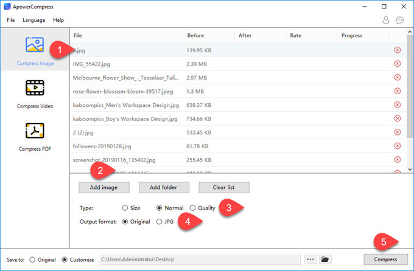This screenshot has width=414, height=271.
Task: Click the Add image button
Action: pyautogui.click(x=104, y=187)
